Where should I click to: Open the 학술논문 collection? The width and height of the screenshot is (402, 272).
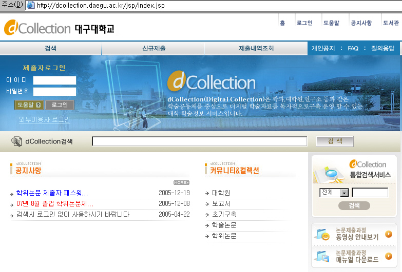(224, 225)
